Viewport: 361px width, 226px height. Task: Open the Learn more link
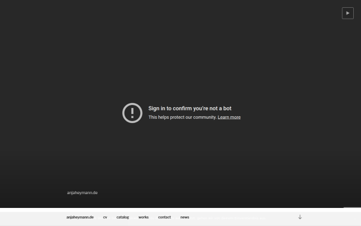(x=229, y=118)
